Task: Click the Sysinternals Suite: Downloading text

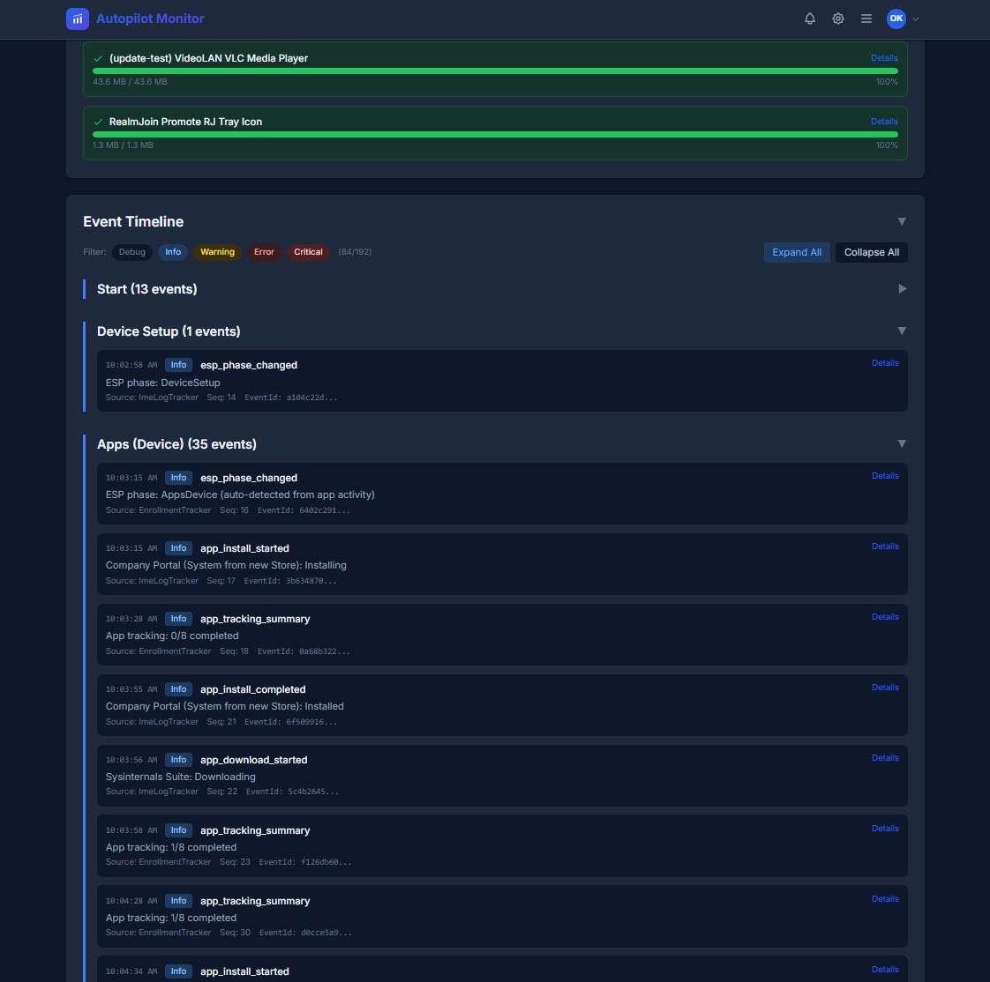Action: pyautogui.click(x=181, y=777)
